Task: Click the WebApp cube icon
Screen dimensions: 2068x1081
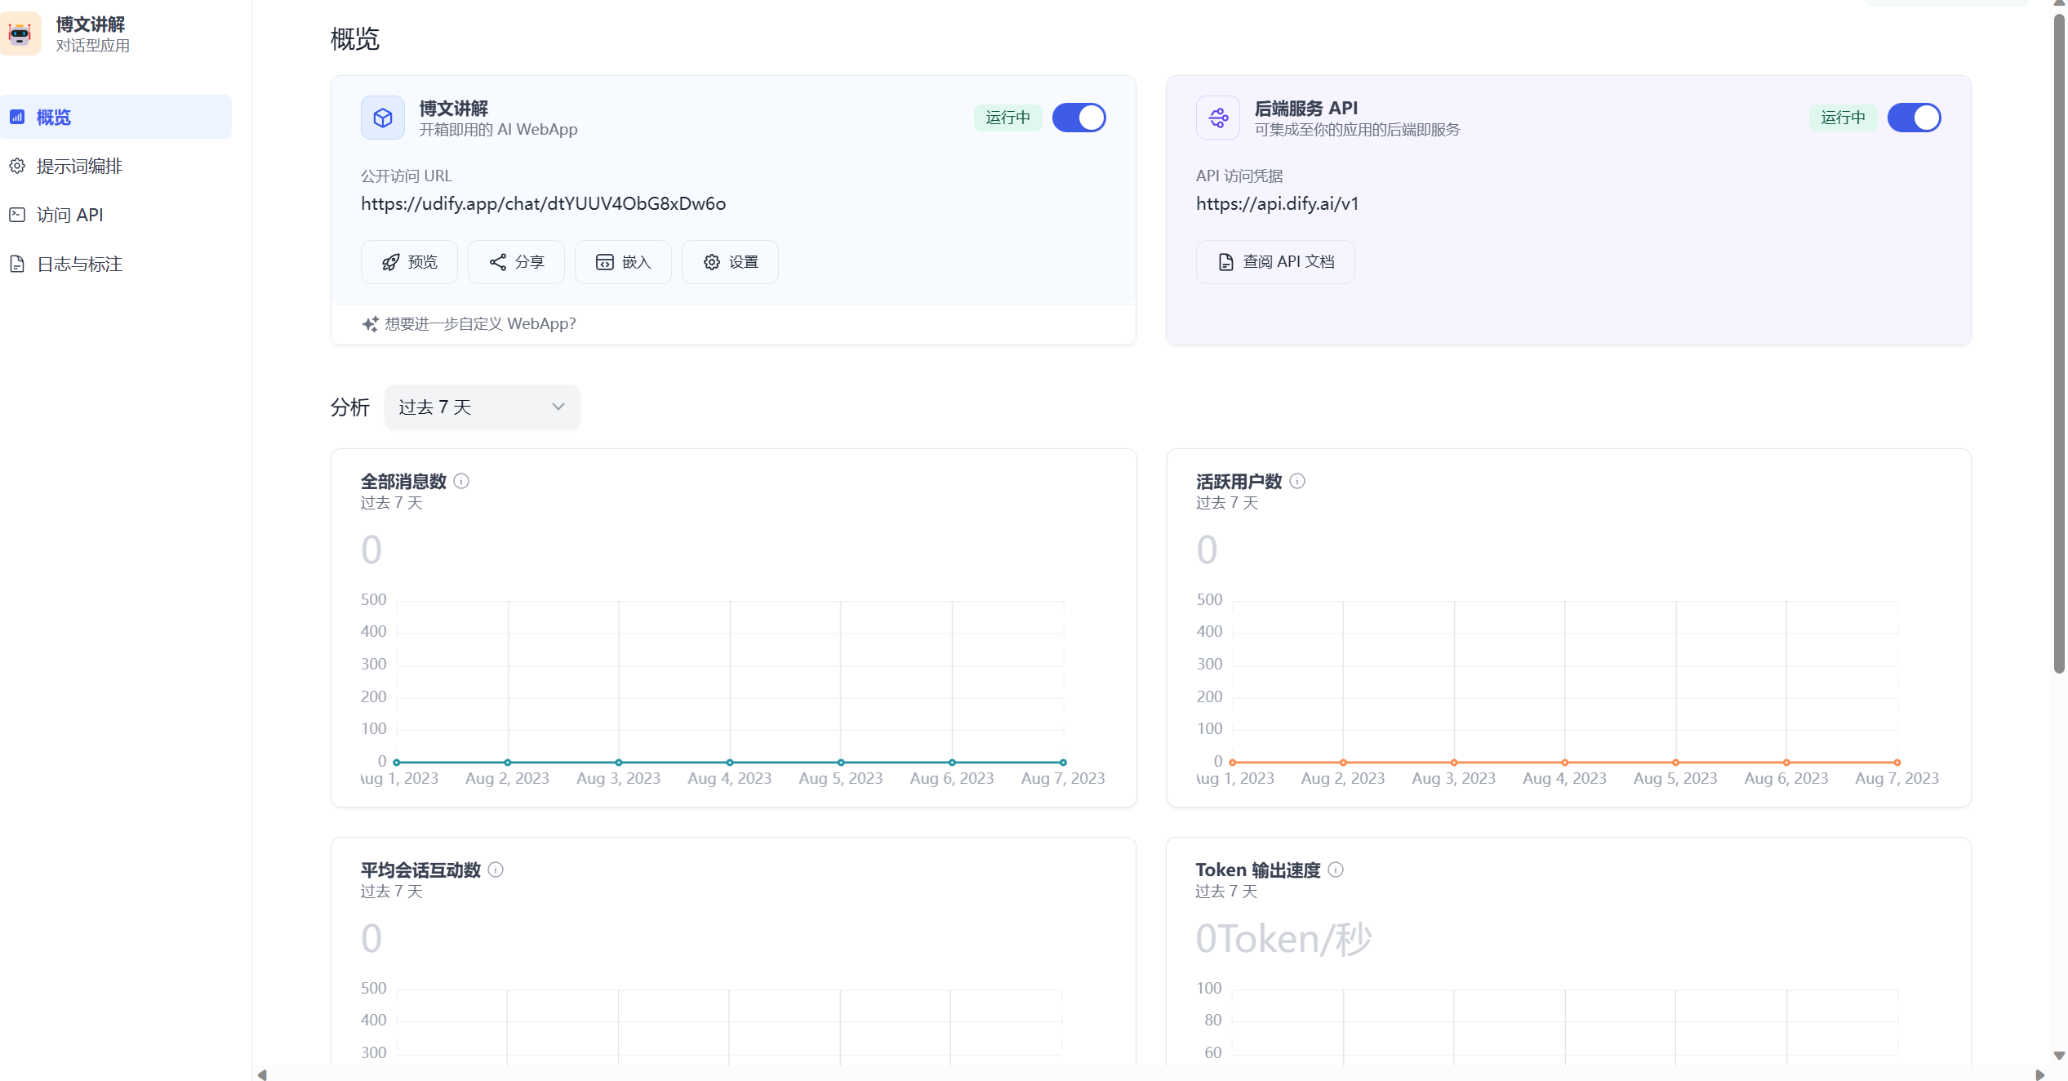Action: coord(383,118)
